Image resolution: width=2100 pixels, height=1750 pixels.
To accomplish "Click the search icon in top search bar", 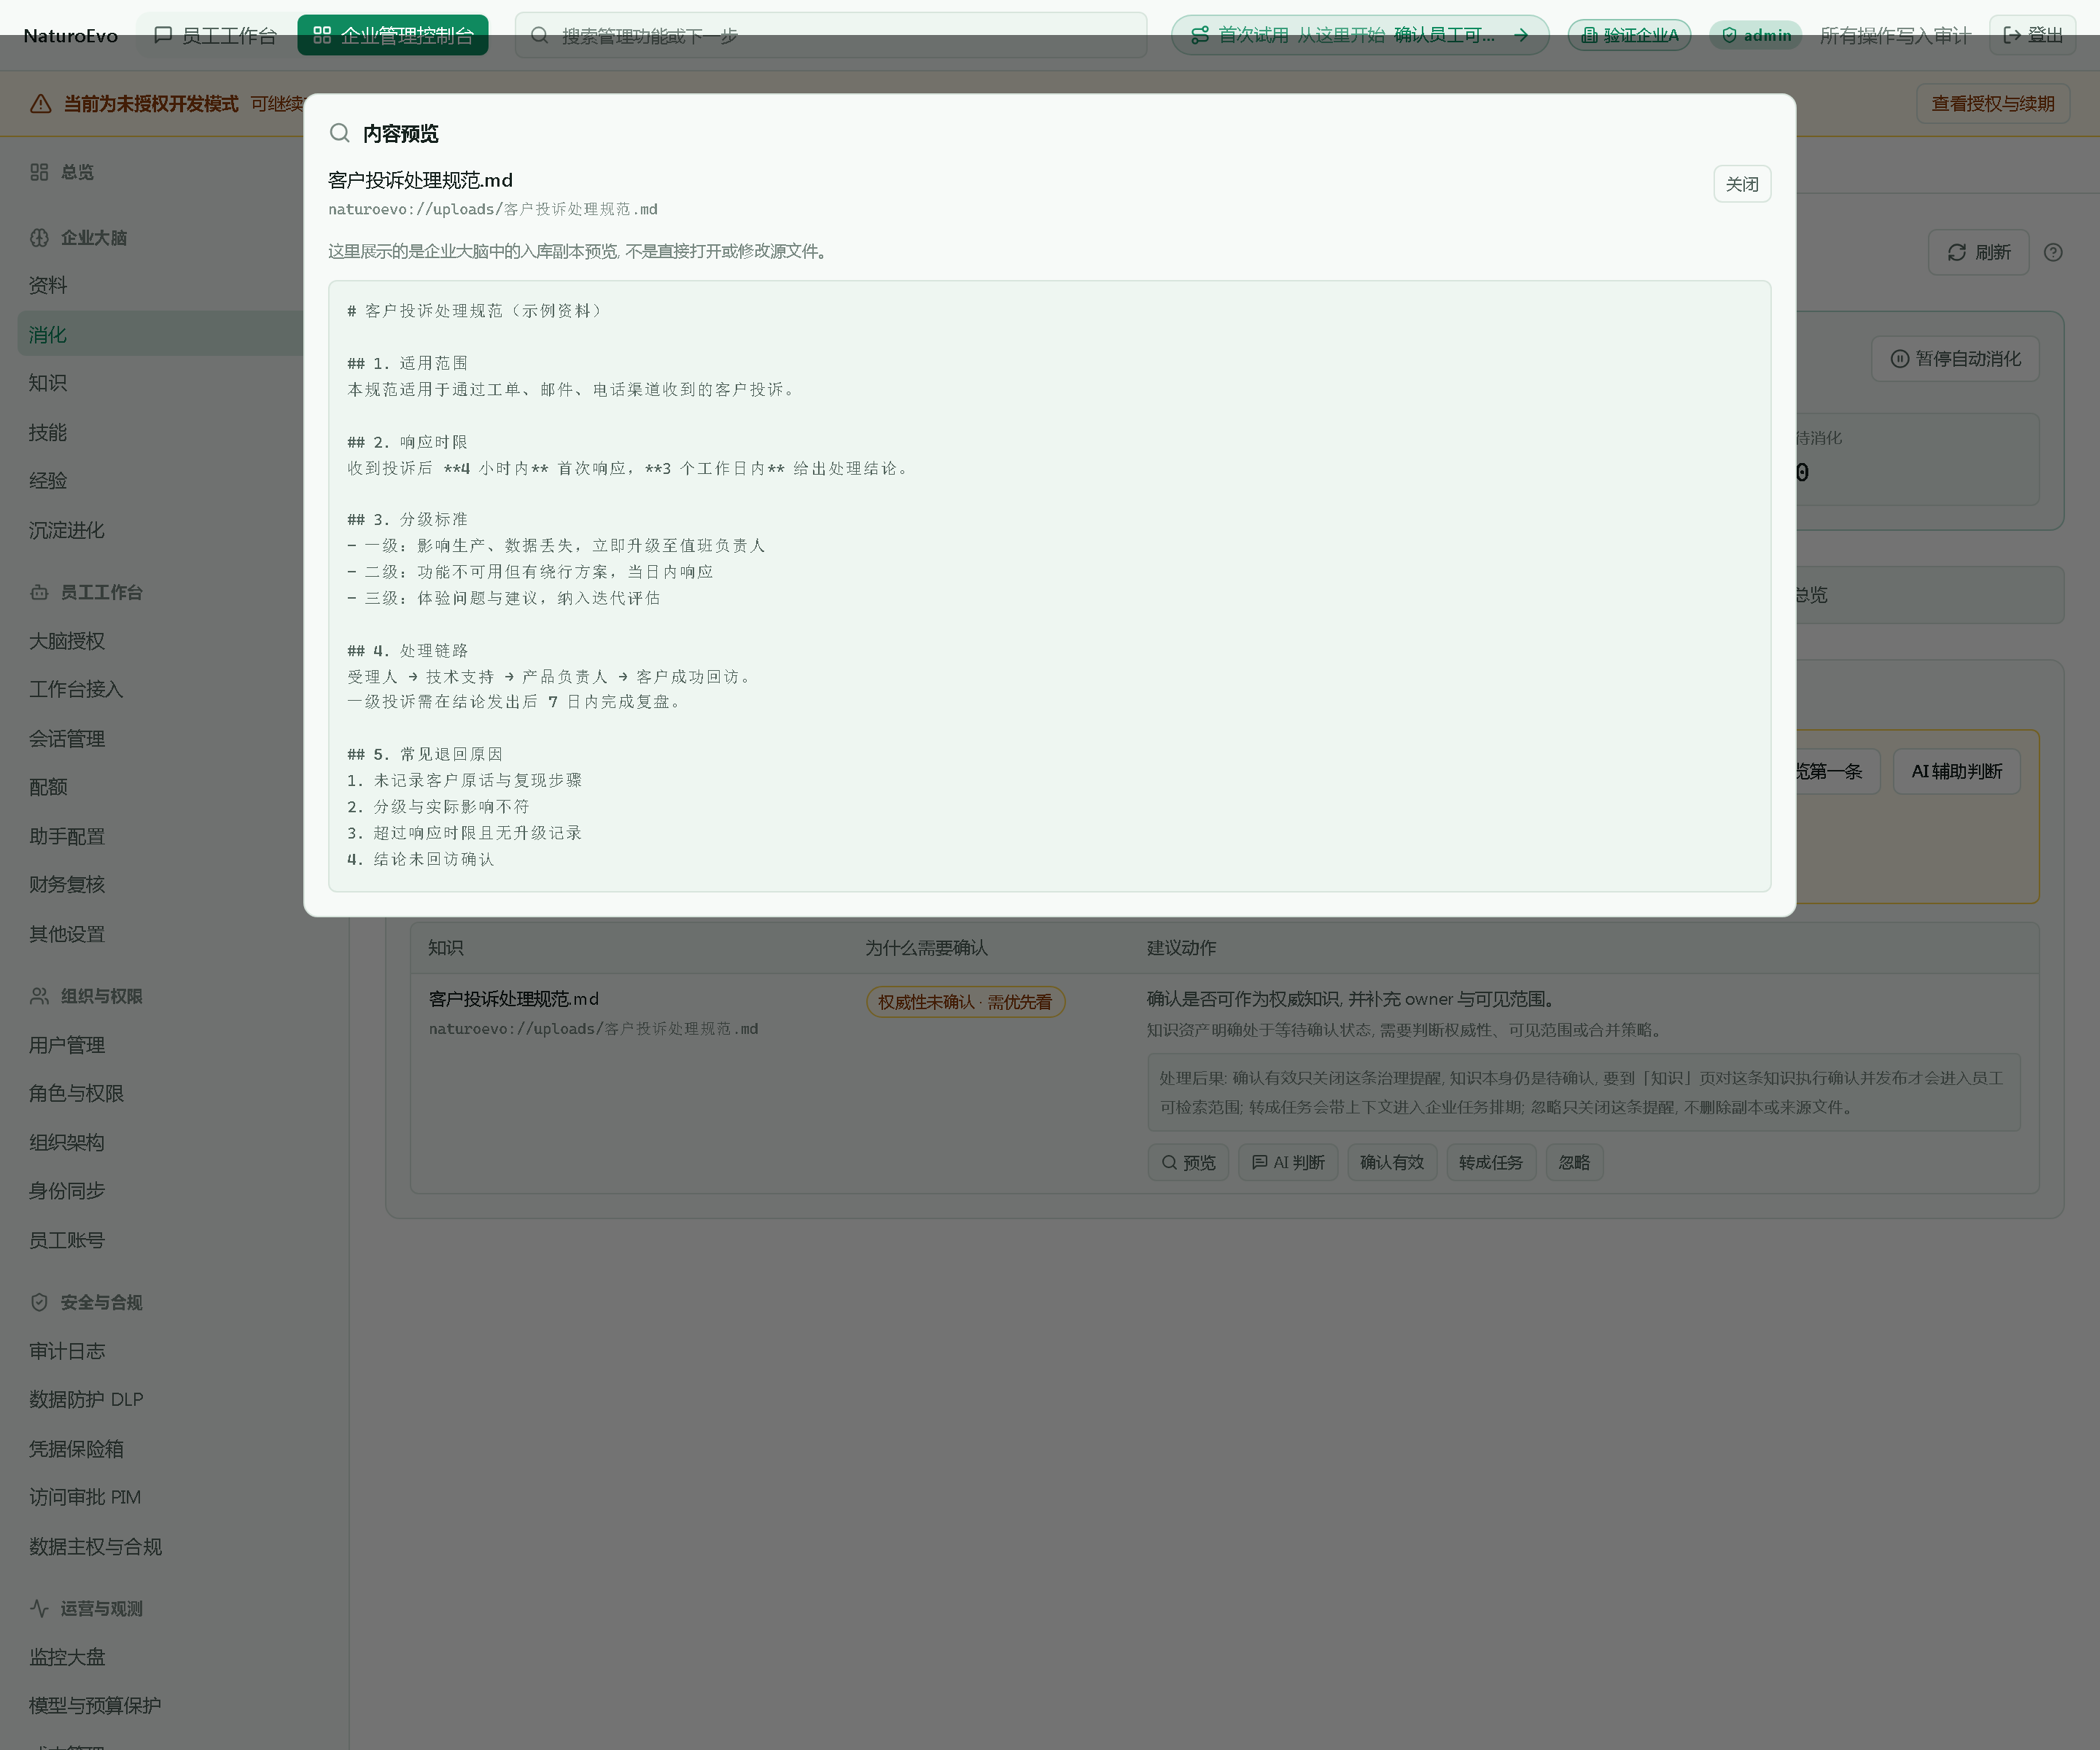I will pos(539,35).
